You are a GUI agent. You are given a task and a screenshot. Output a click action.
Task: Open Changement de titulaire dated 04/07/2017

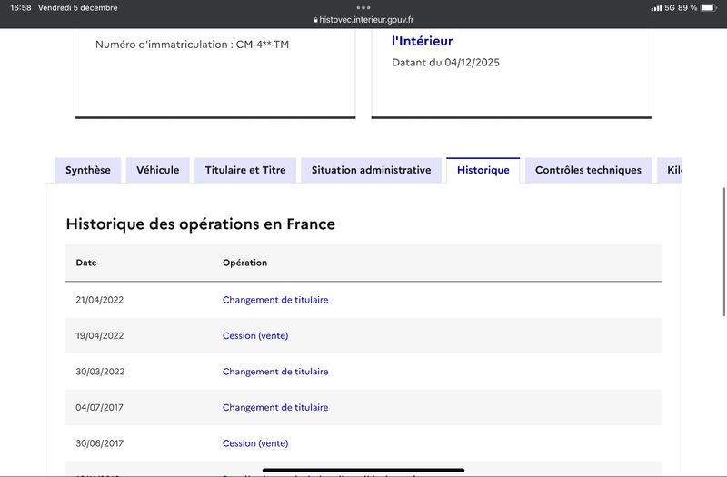(x=275, y=408)
